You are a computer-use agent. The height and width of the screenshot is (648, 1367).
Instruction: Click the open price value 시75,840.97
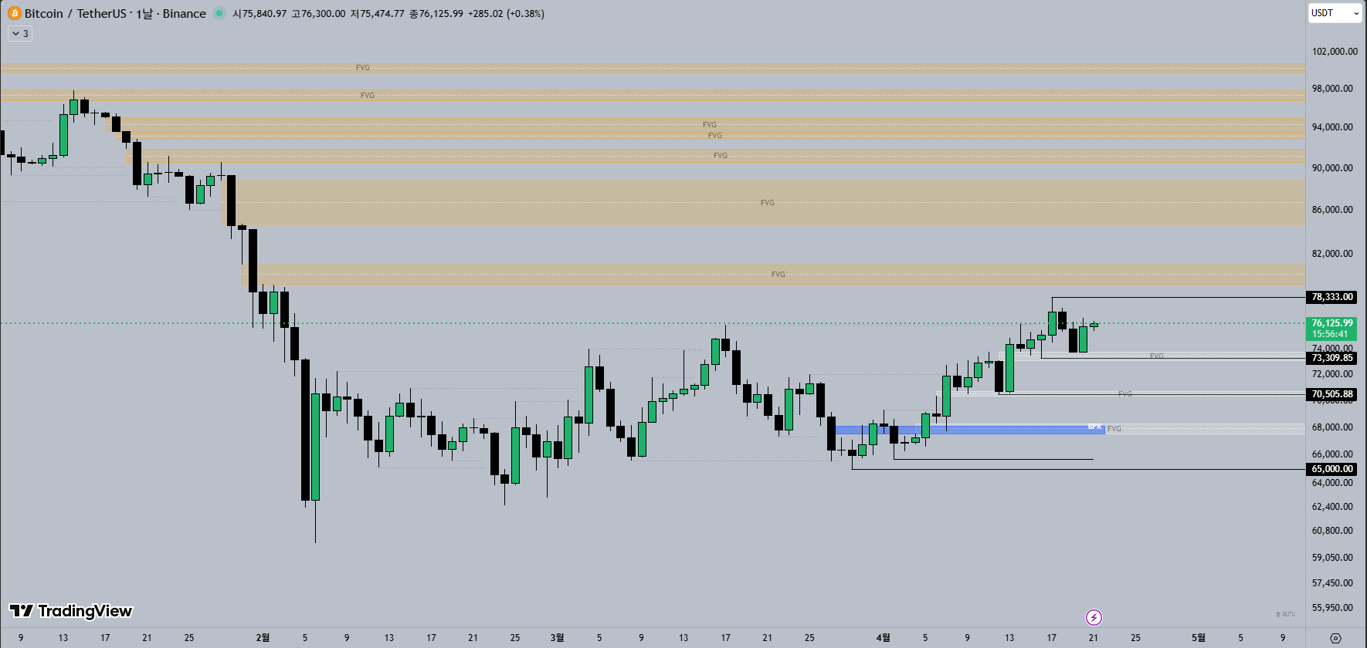[x=259, y=14]
